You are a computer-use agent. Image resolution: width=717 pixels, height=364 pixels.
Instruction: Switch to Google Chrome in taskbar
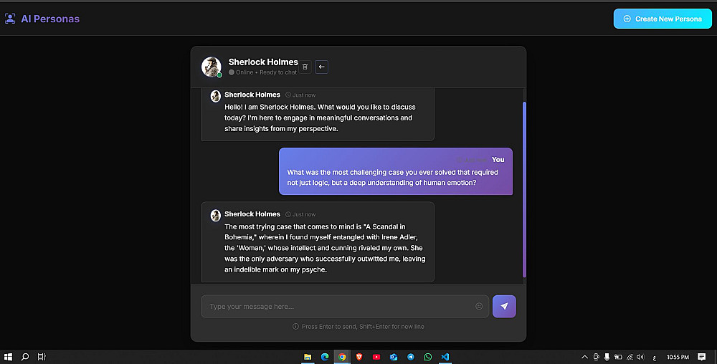tap(342, 357)
